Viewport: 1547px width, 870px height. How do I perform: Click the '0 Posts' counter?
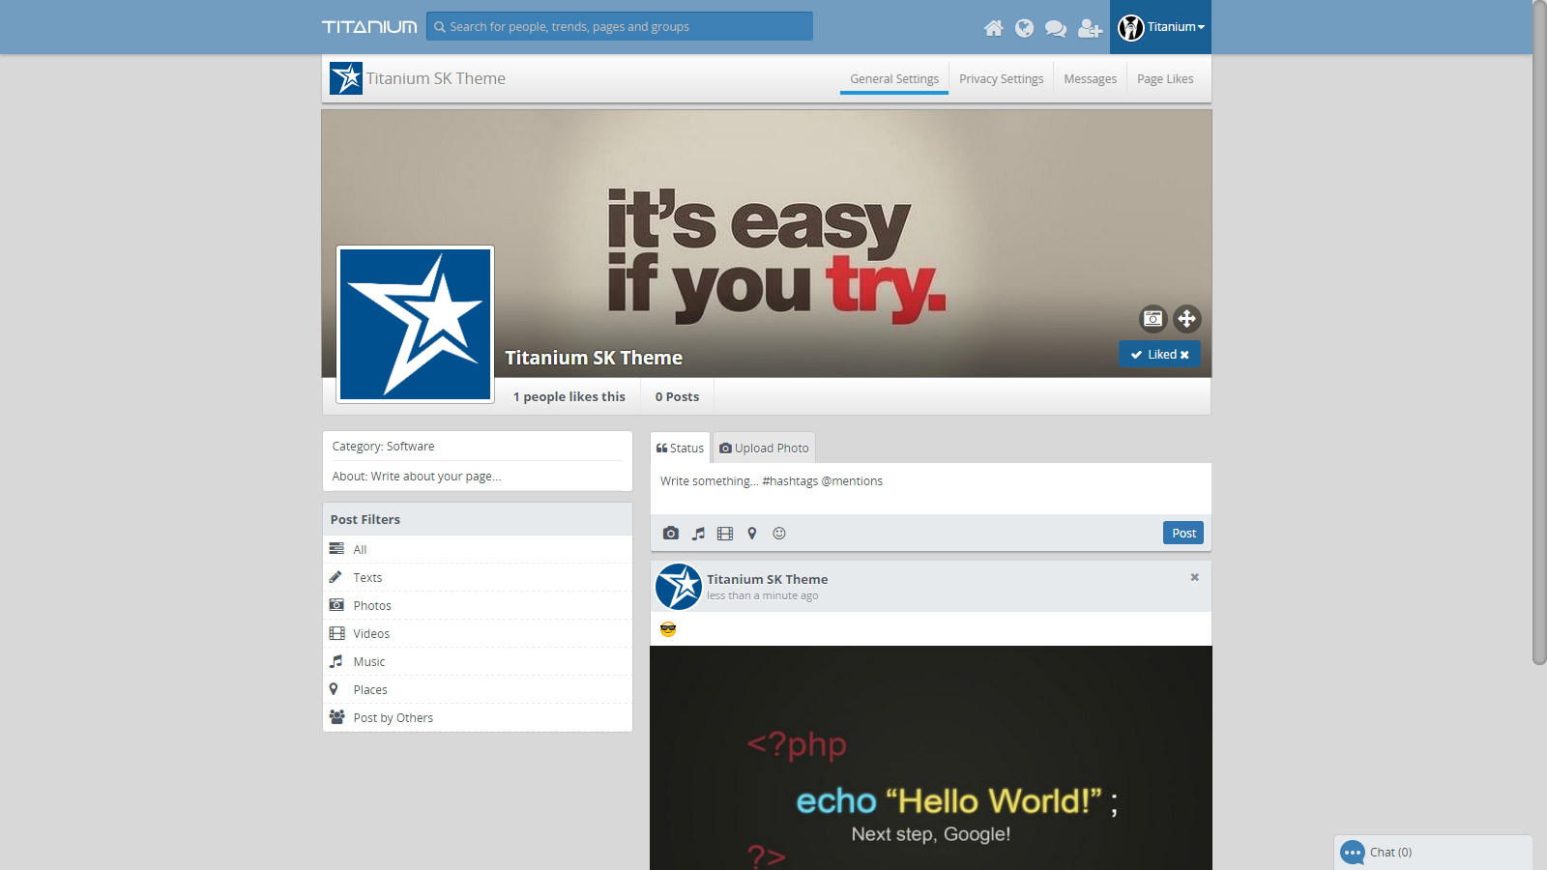pos(677,396)
